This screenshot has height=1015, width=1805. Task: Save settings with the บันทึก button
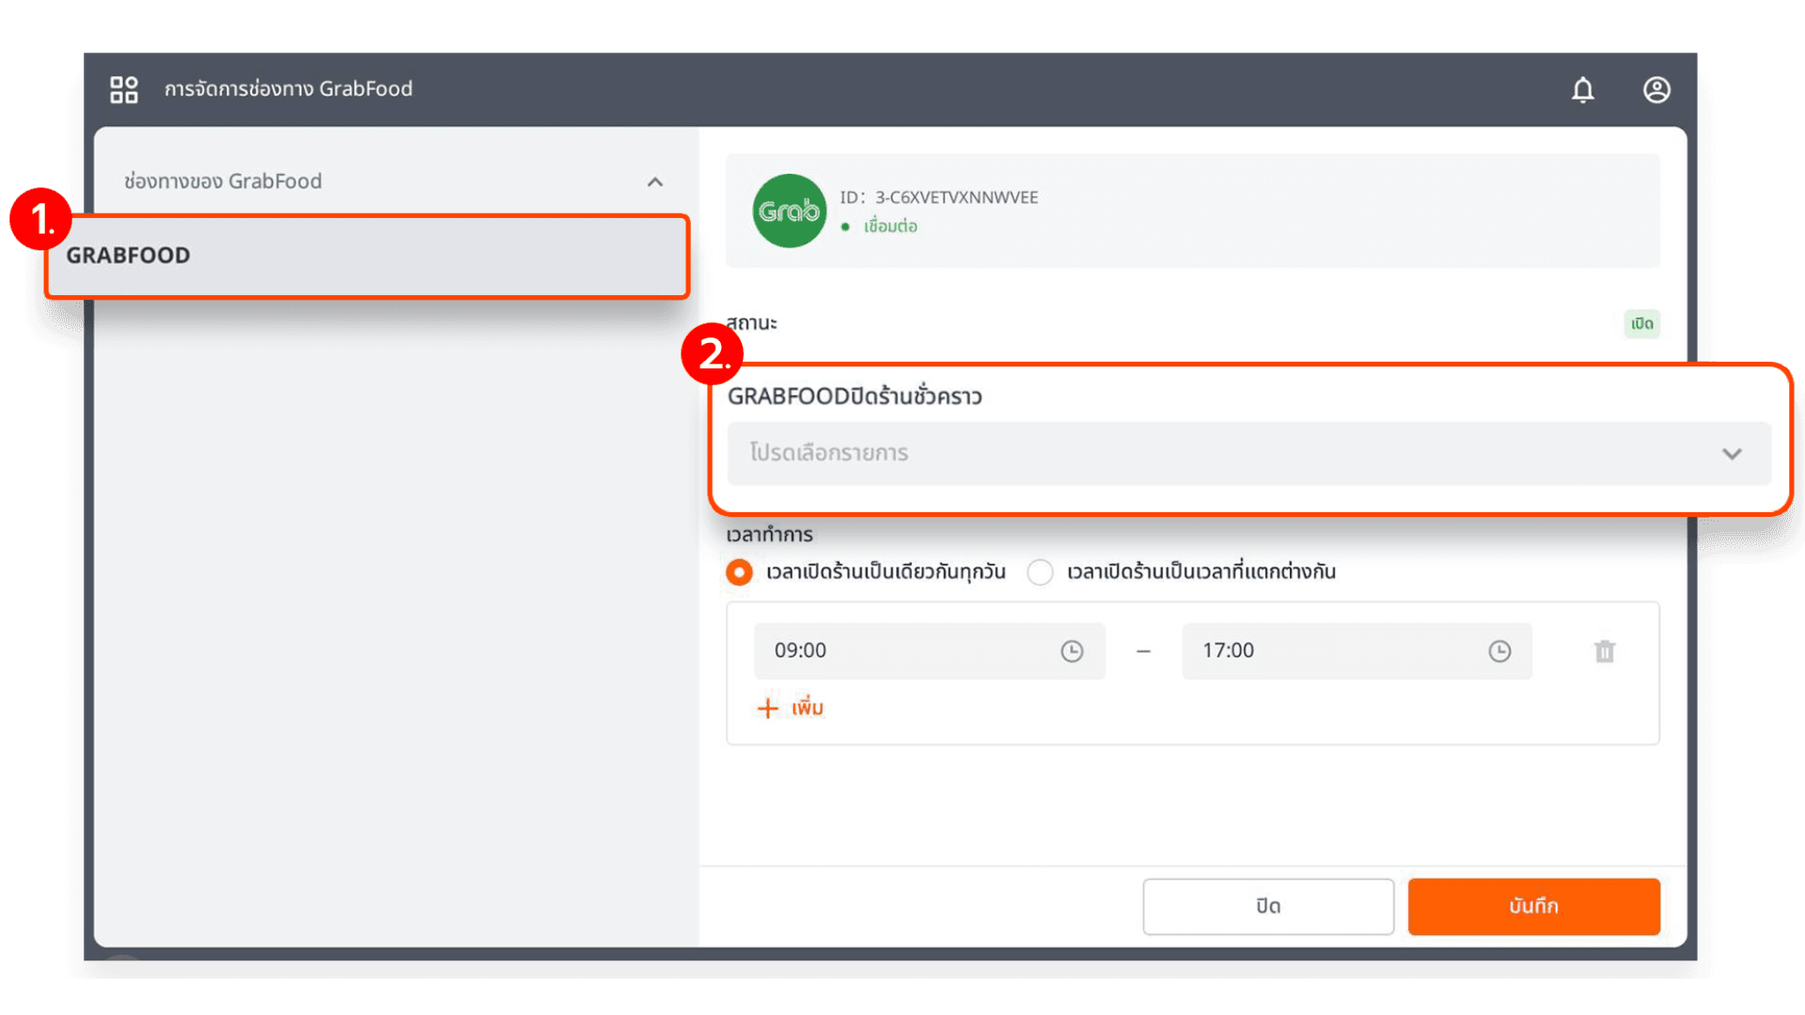1533,906
